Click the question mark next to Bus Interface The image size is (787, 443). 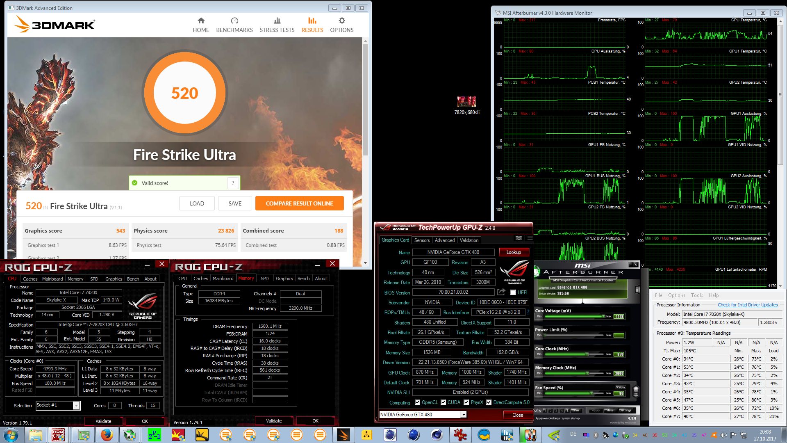tap(528, 312)
